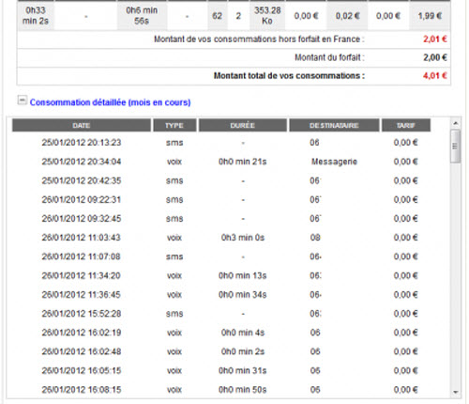Screen dimensions: 469x404
Task: Open Consommation détaillée (mois en cours) link
Action: [110, 102]
